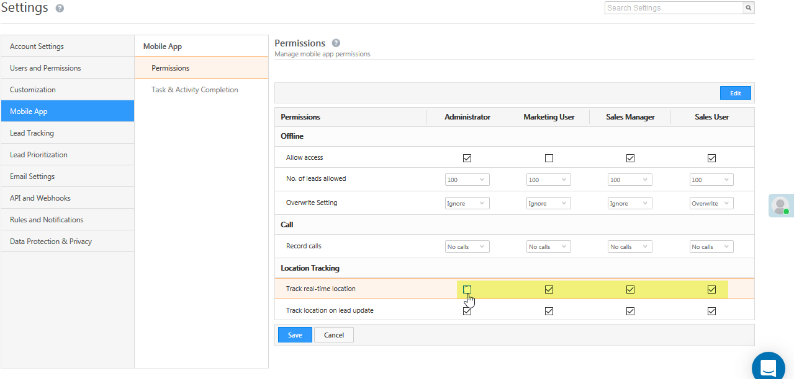Screen dimensions: 794x379
Task: Click the Cancel button
Action: click(x=334, y=335)
